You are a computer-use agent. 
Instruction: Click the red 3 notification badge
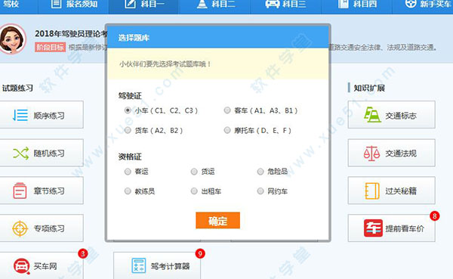82,254
